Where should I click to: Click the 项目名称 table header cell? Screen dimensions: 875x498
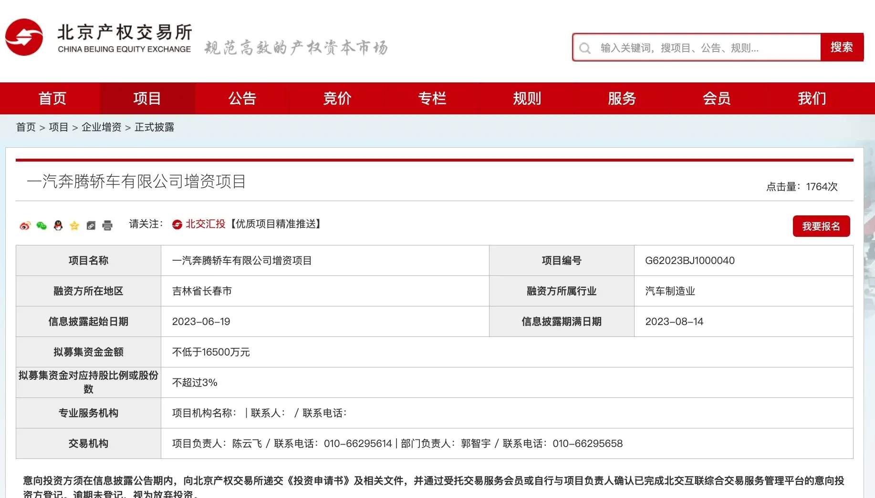[x=88, y=261]
